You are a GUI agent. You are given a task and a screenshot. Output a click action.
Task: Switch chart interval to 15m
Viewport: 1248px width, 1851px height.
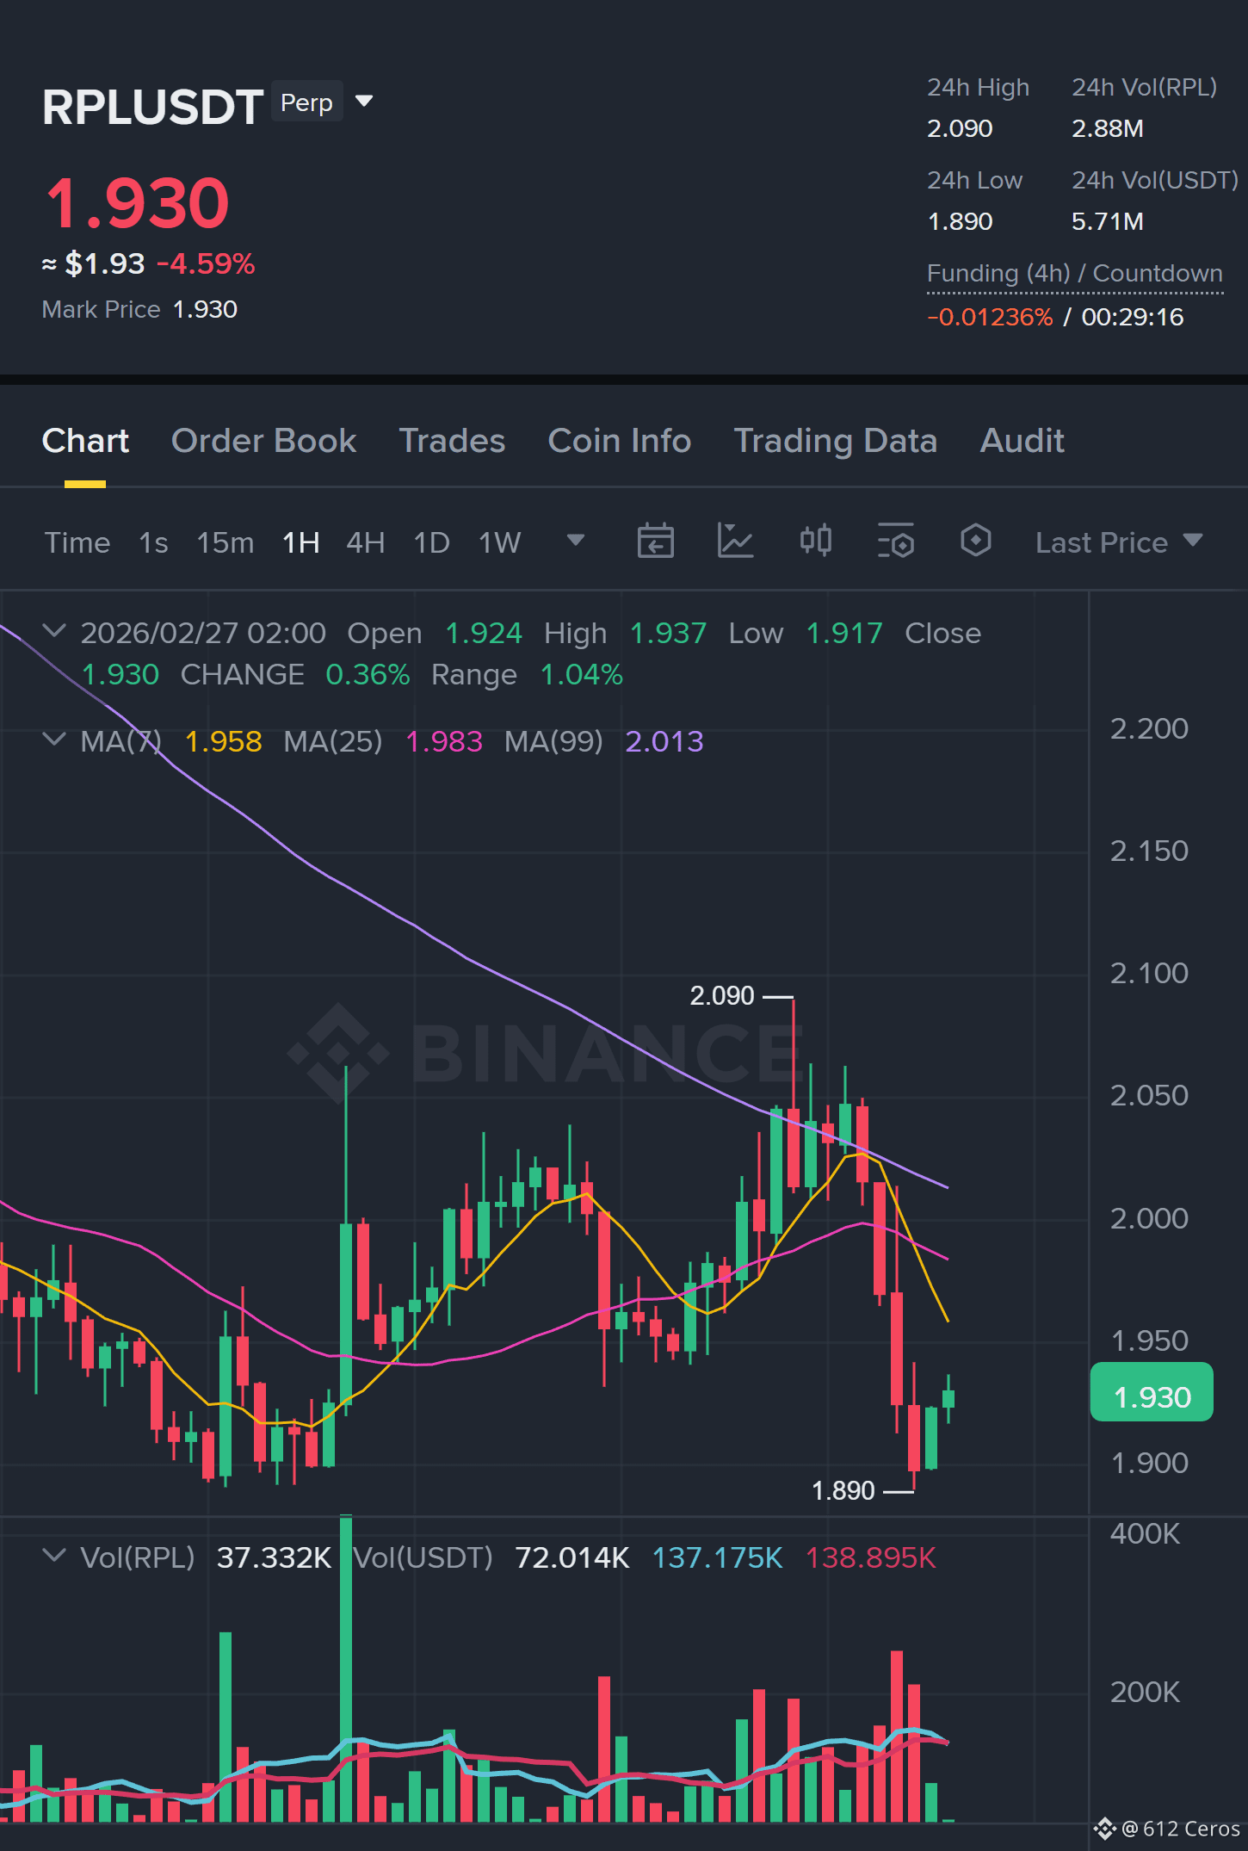point(225,542)
